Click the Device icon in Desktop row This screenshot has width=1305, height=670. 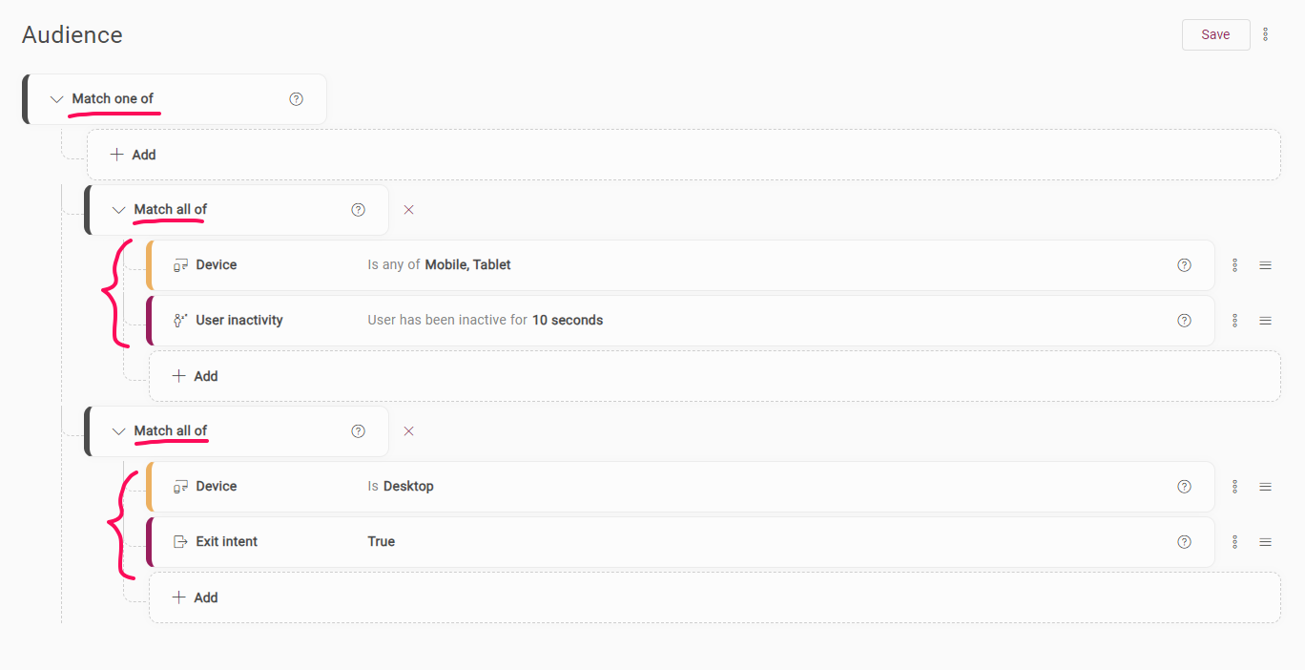tap(180, 487)
